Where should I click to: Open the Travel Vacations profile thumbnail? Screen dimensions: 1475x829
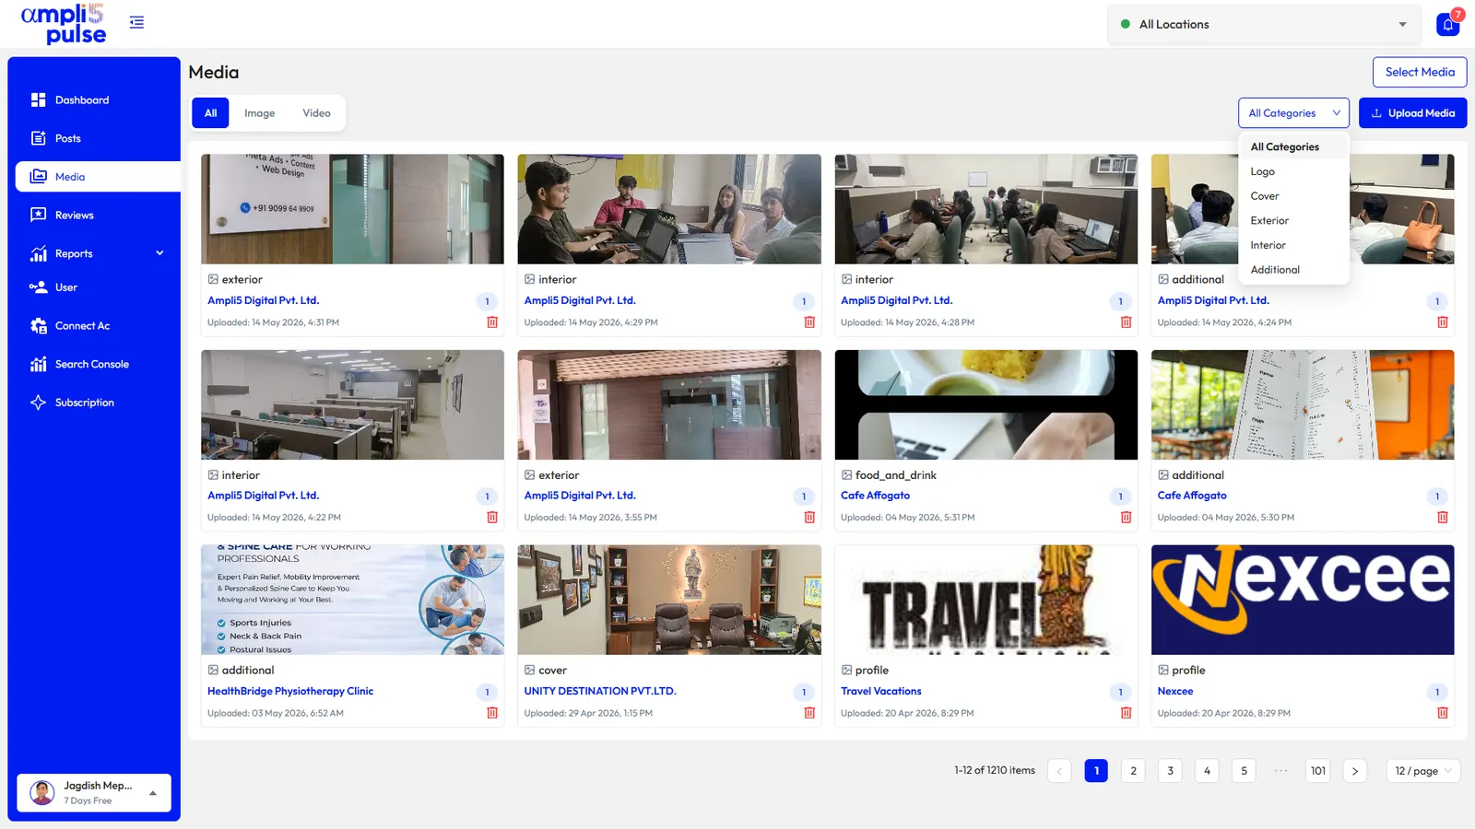click(985, 600)
